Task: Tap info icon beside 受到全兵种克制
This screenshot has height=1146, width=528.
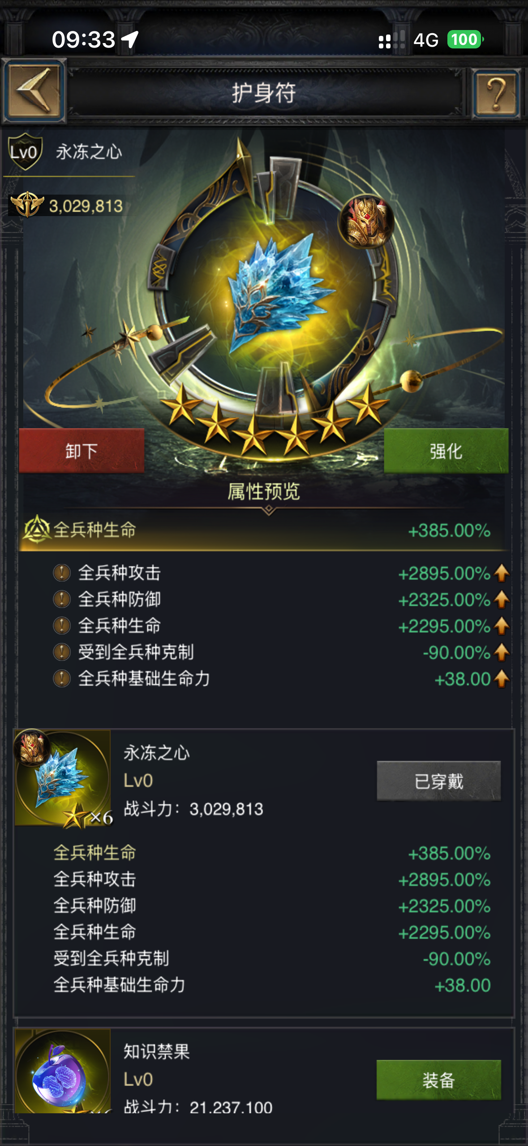Action: 62,652
